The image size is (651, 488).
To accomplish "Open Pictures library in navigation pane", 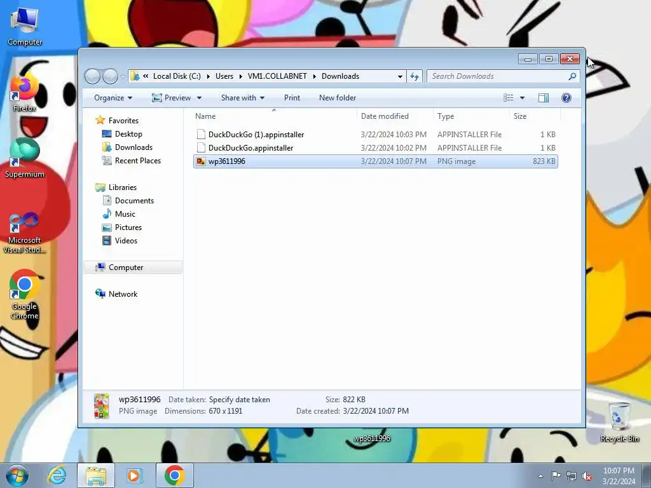I will (128, 227).
